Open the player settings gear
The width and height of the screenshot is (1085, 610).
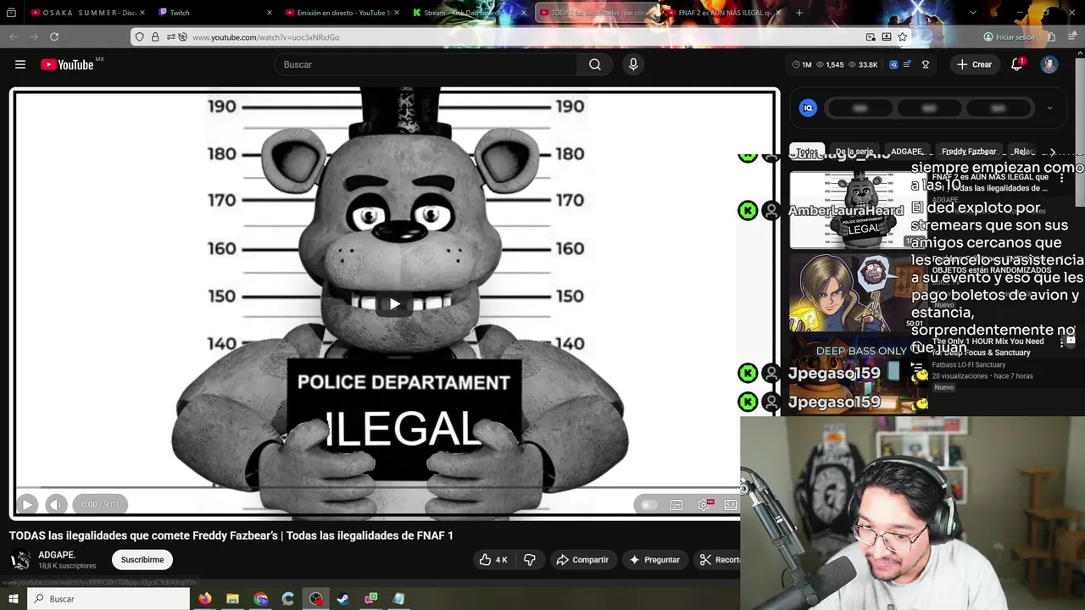click(x=704, y=505)
